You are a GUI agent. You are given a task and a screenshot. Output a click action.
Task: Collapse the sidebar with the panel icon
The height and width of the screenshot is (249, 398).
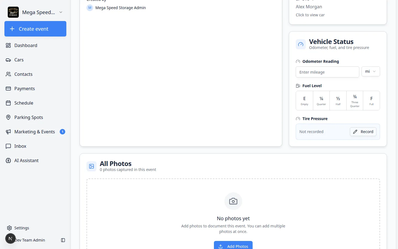coord(63,240)
